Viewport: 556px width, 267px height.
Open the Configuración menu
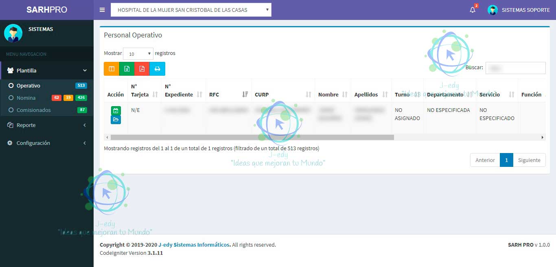pyautogui.click(x=33, y=143)
